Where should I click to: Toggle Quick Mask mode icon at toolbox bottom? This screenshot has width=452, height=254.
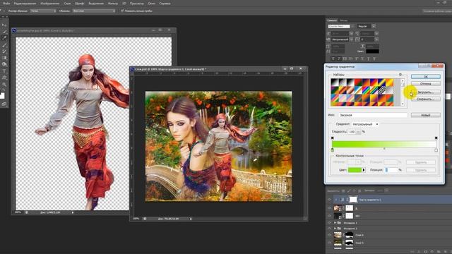click(4, 104)
